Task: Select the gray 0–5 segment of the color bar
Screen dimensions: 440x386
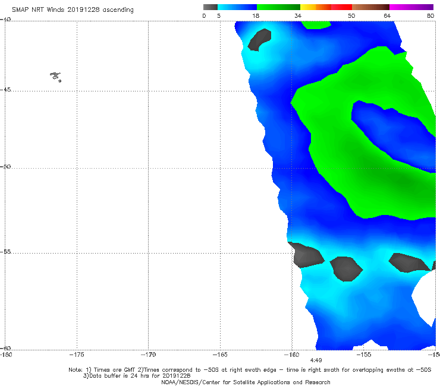Action: tap(210, 7)
